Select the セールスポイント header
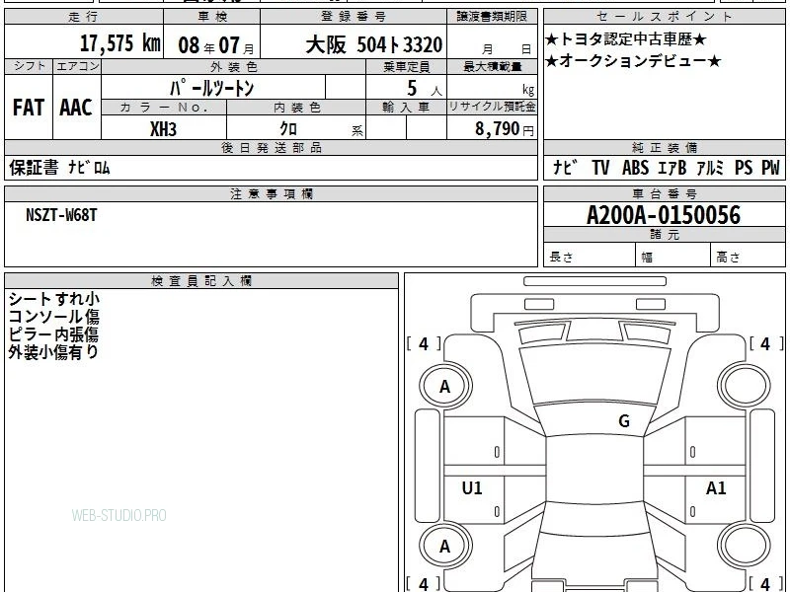The height and width of the screenshot is (592, 790). coord(664,17)
